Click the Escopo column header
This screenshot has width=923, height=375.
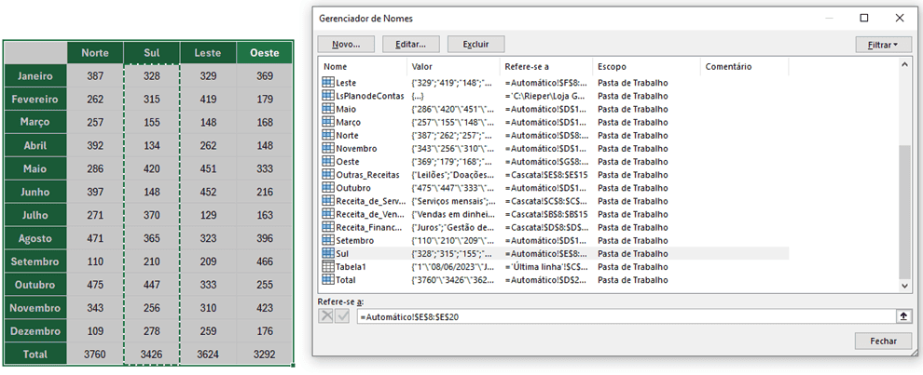[x=646, y=67]
